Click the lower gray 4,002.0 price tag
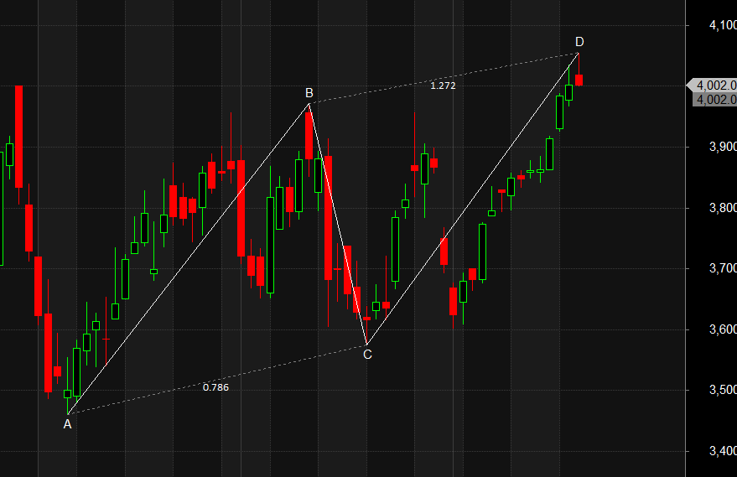Screen dimensions: 737x477 click(x=714, y=99)
